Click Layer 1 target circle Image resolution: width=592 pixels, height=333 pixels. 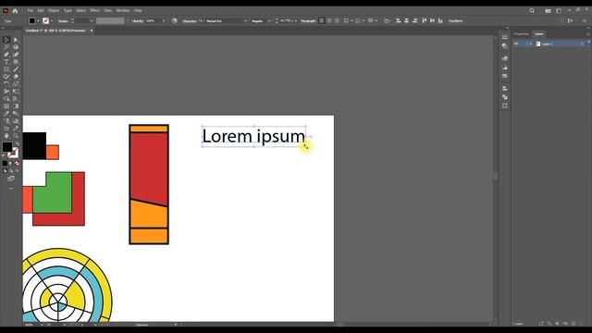(x=582, y=43)
